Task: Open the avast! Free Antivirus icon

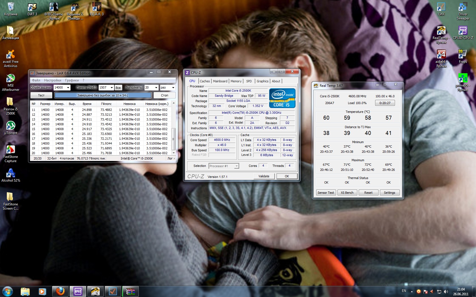Action: (10, 55)
